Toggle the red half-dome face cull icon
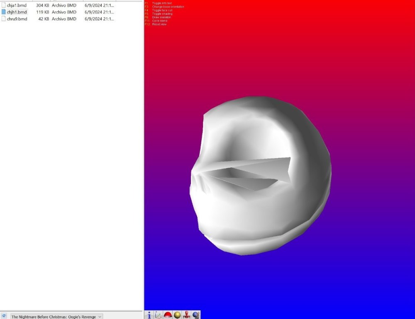The height and width of the screenshot is (319, 415). click(x=168, y=315)
